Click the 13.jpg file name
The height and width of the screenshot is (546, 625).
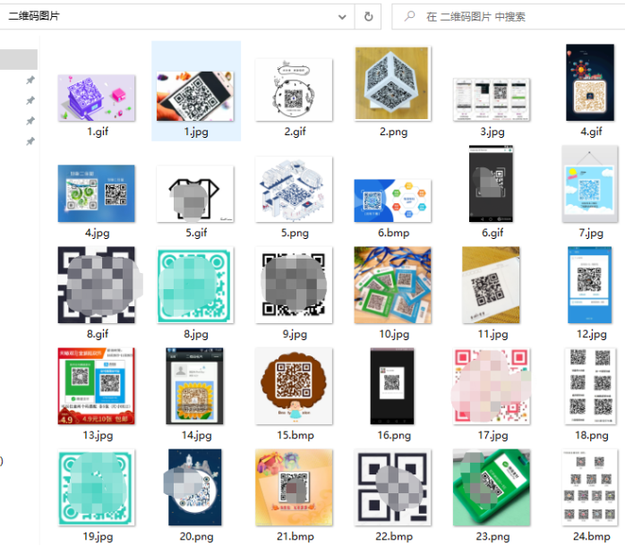coord(98,435)
